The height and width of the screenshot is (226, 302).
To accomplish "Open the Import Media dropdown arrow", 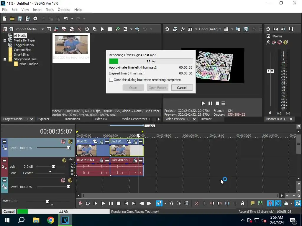I will click(42, 29).
